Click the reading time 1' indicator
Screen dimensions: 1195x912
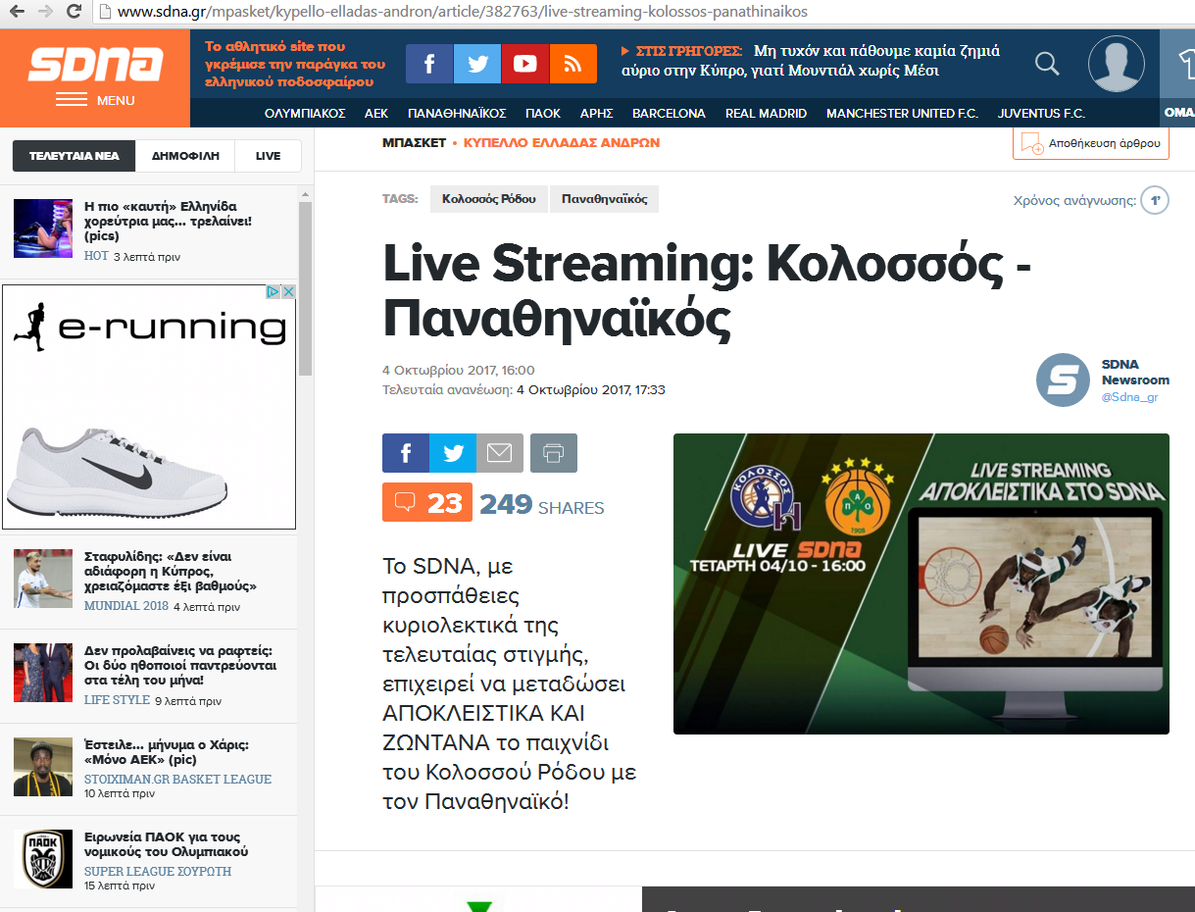[x=1155, y=201]
